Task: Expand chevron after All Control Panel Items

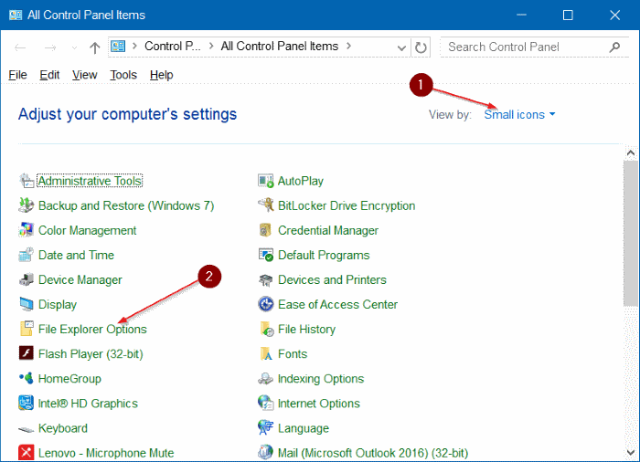Action: coord(348,46)
